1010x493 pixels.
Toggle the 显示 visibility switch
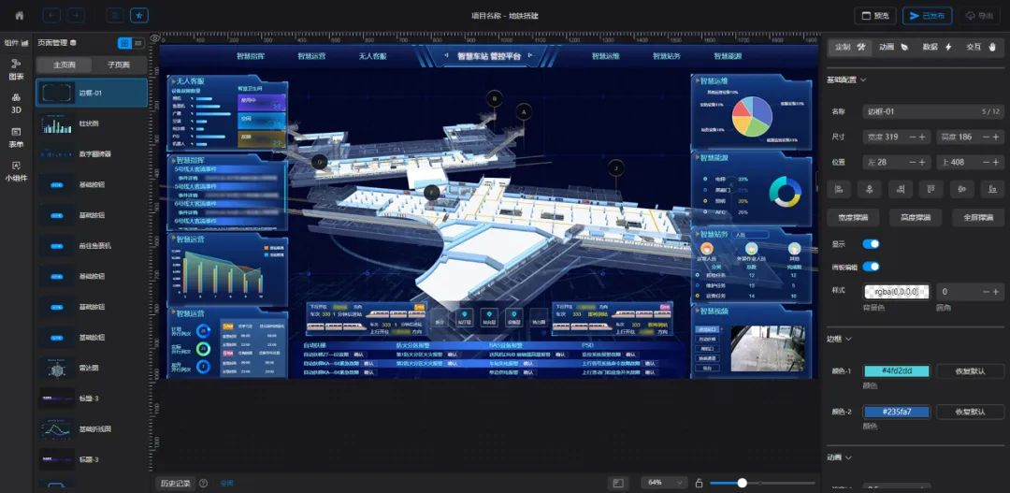(871, 244)
